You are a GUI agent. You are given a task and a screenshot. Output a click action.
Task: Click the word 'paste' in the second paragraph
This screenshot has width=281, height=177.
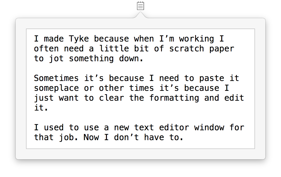(212, 78)
